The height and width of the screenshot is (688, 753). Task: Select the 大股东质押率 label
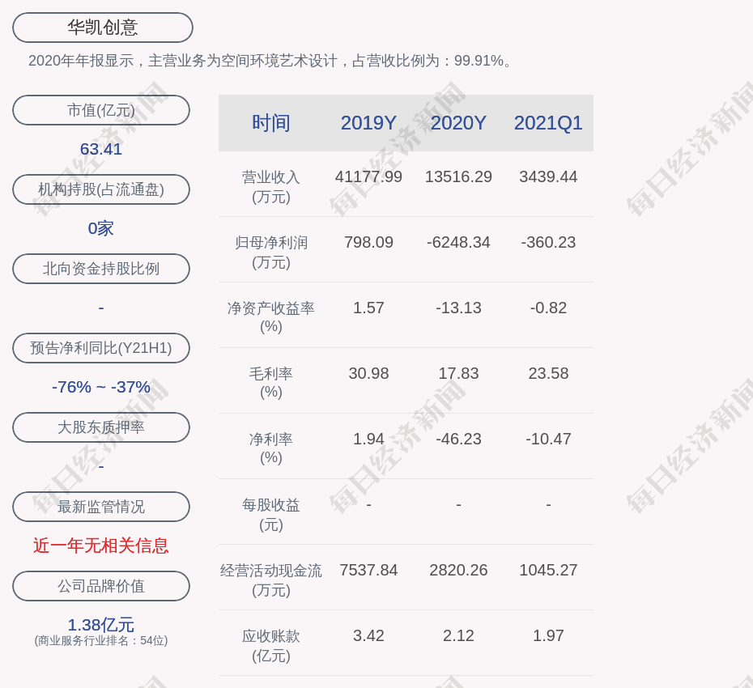coord(101,427)
